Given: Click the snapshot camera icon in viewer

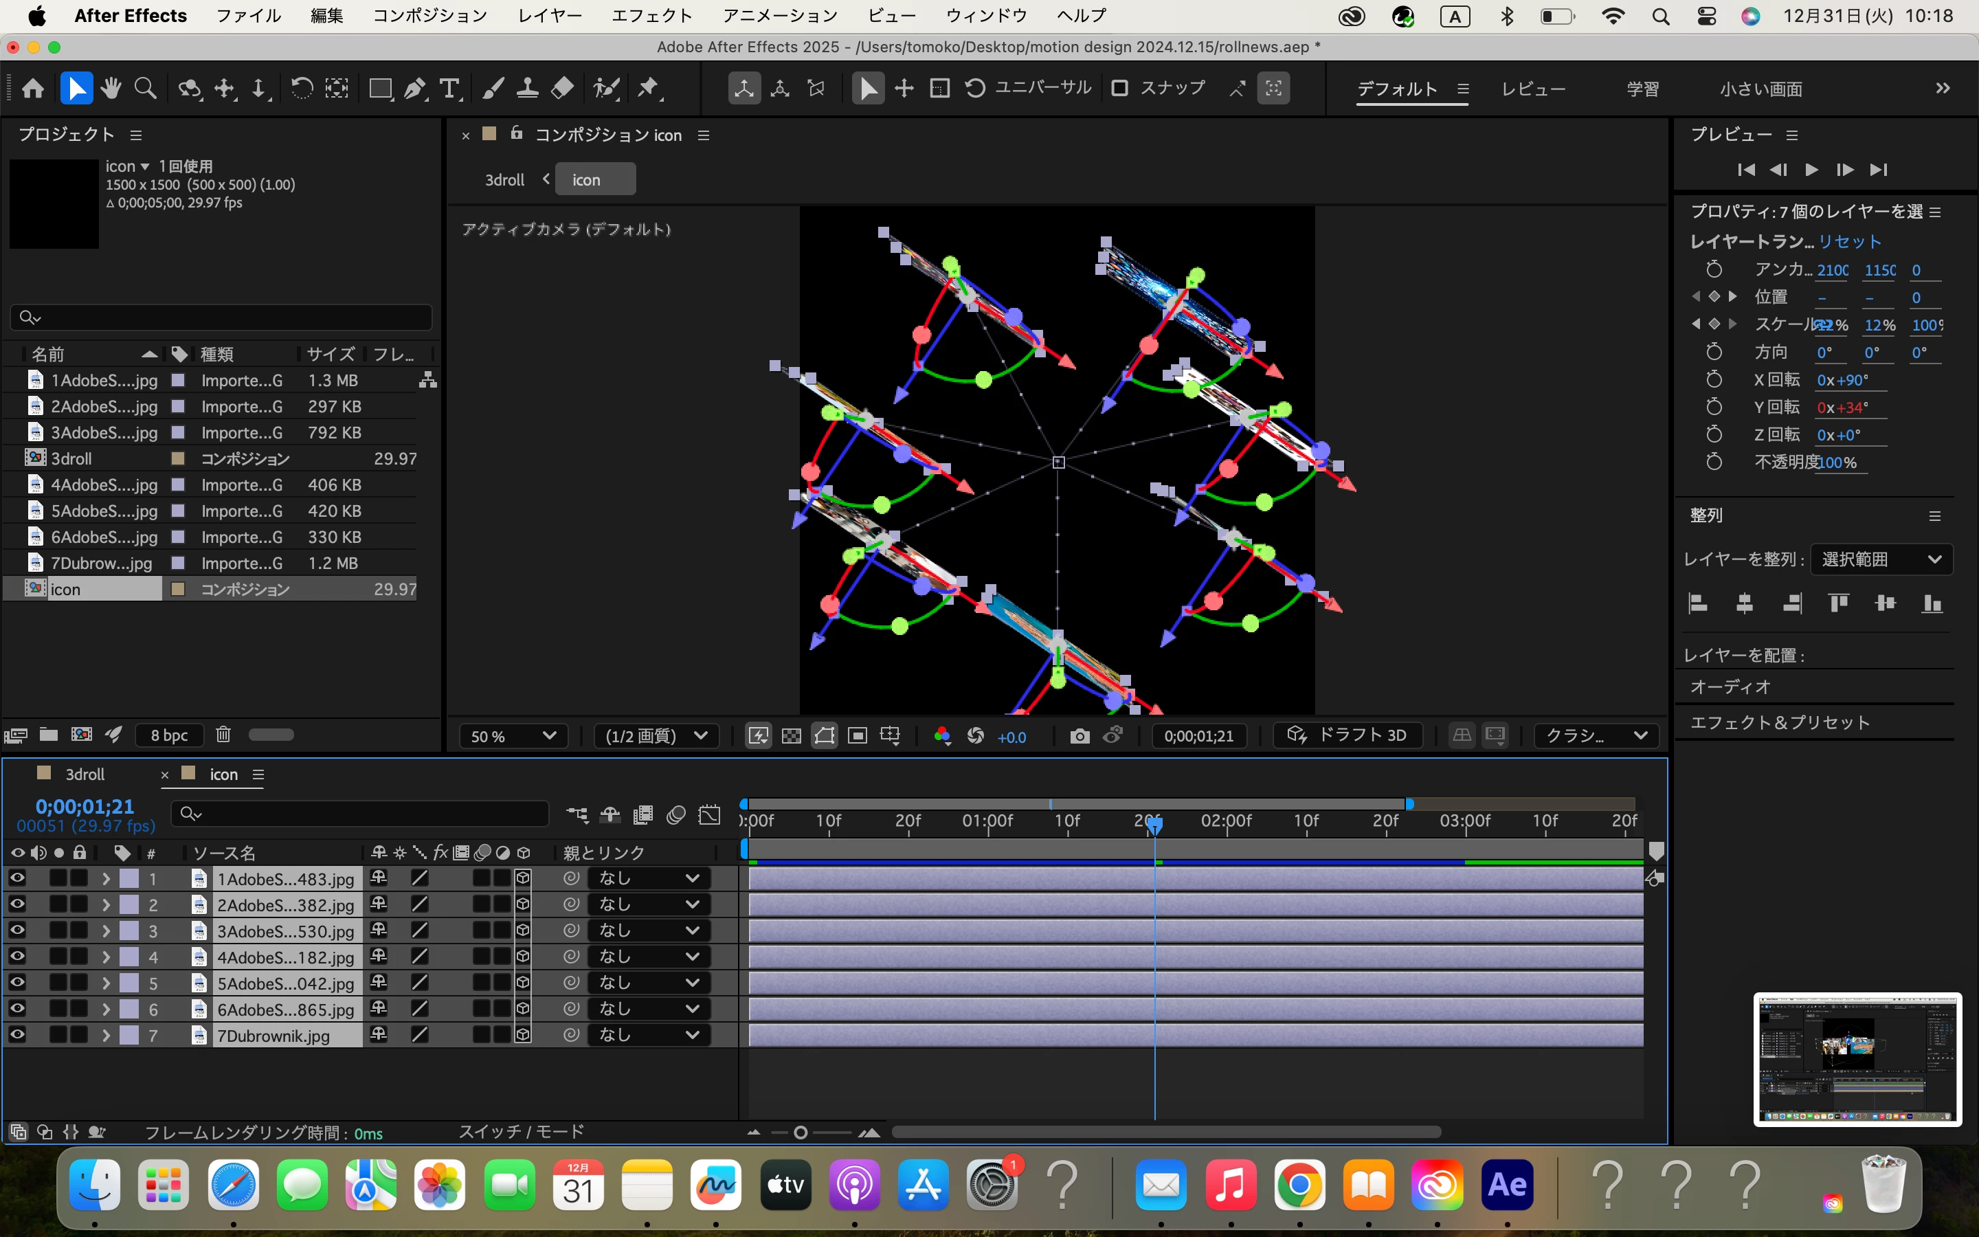Looking at the screenshot, I should tap(1080, 736).
